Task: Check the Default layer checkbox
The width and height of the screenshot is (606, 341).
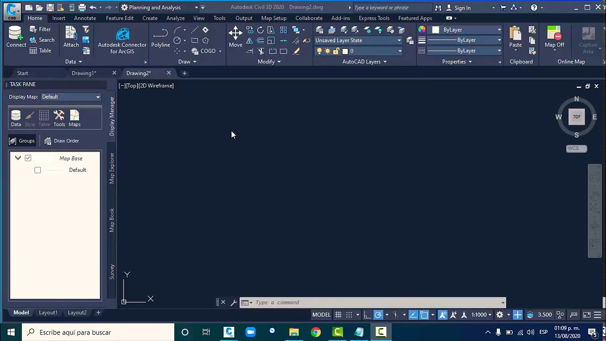Action: click(x=37, y=170)
